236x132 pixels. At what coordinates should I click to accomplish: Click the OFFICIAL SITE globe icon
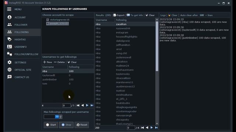pyautogui.click(x=10, y=70)
